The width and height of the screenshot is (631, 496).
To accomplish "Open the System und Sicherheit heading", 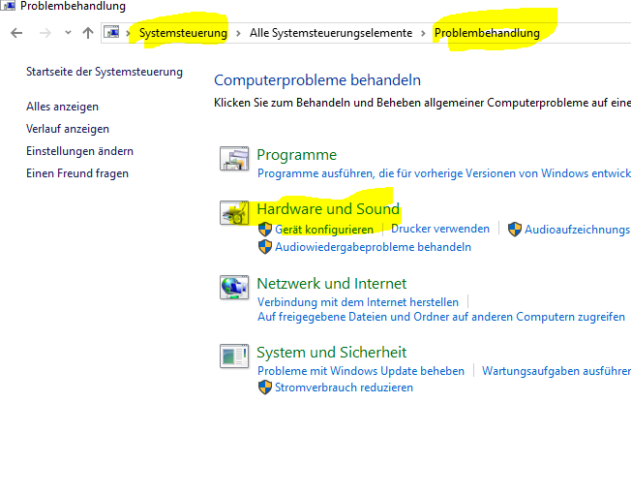I will coord(332,353).
